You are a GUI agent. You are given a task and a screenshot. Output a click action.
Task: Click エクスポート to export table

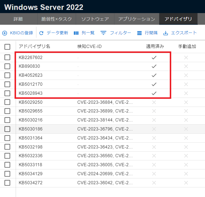[180, 33]
